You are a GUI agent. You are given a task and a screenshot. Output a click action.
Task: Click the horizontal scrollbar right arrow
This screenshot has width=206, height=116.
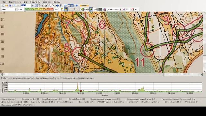tap(202, 74)
